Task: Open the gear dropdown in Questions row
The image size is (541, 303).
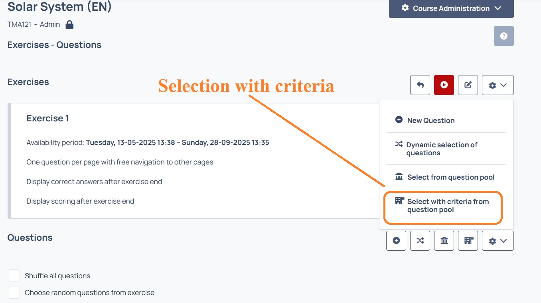Action: [498, 241]
